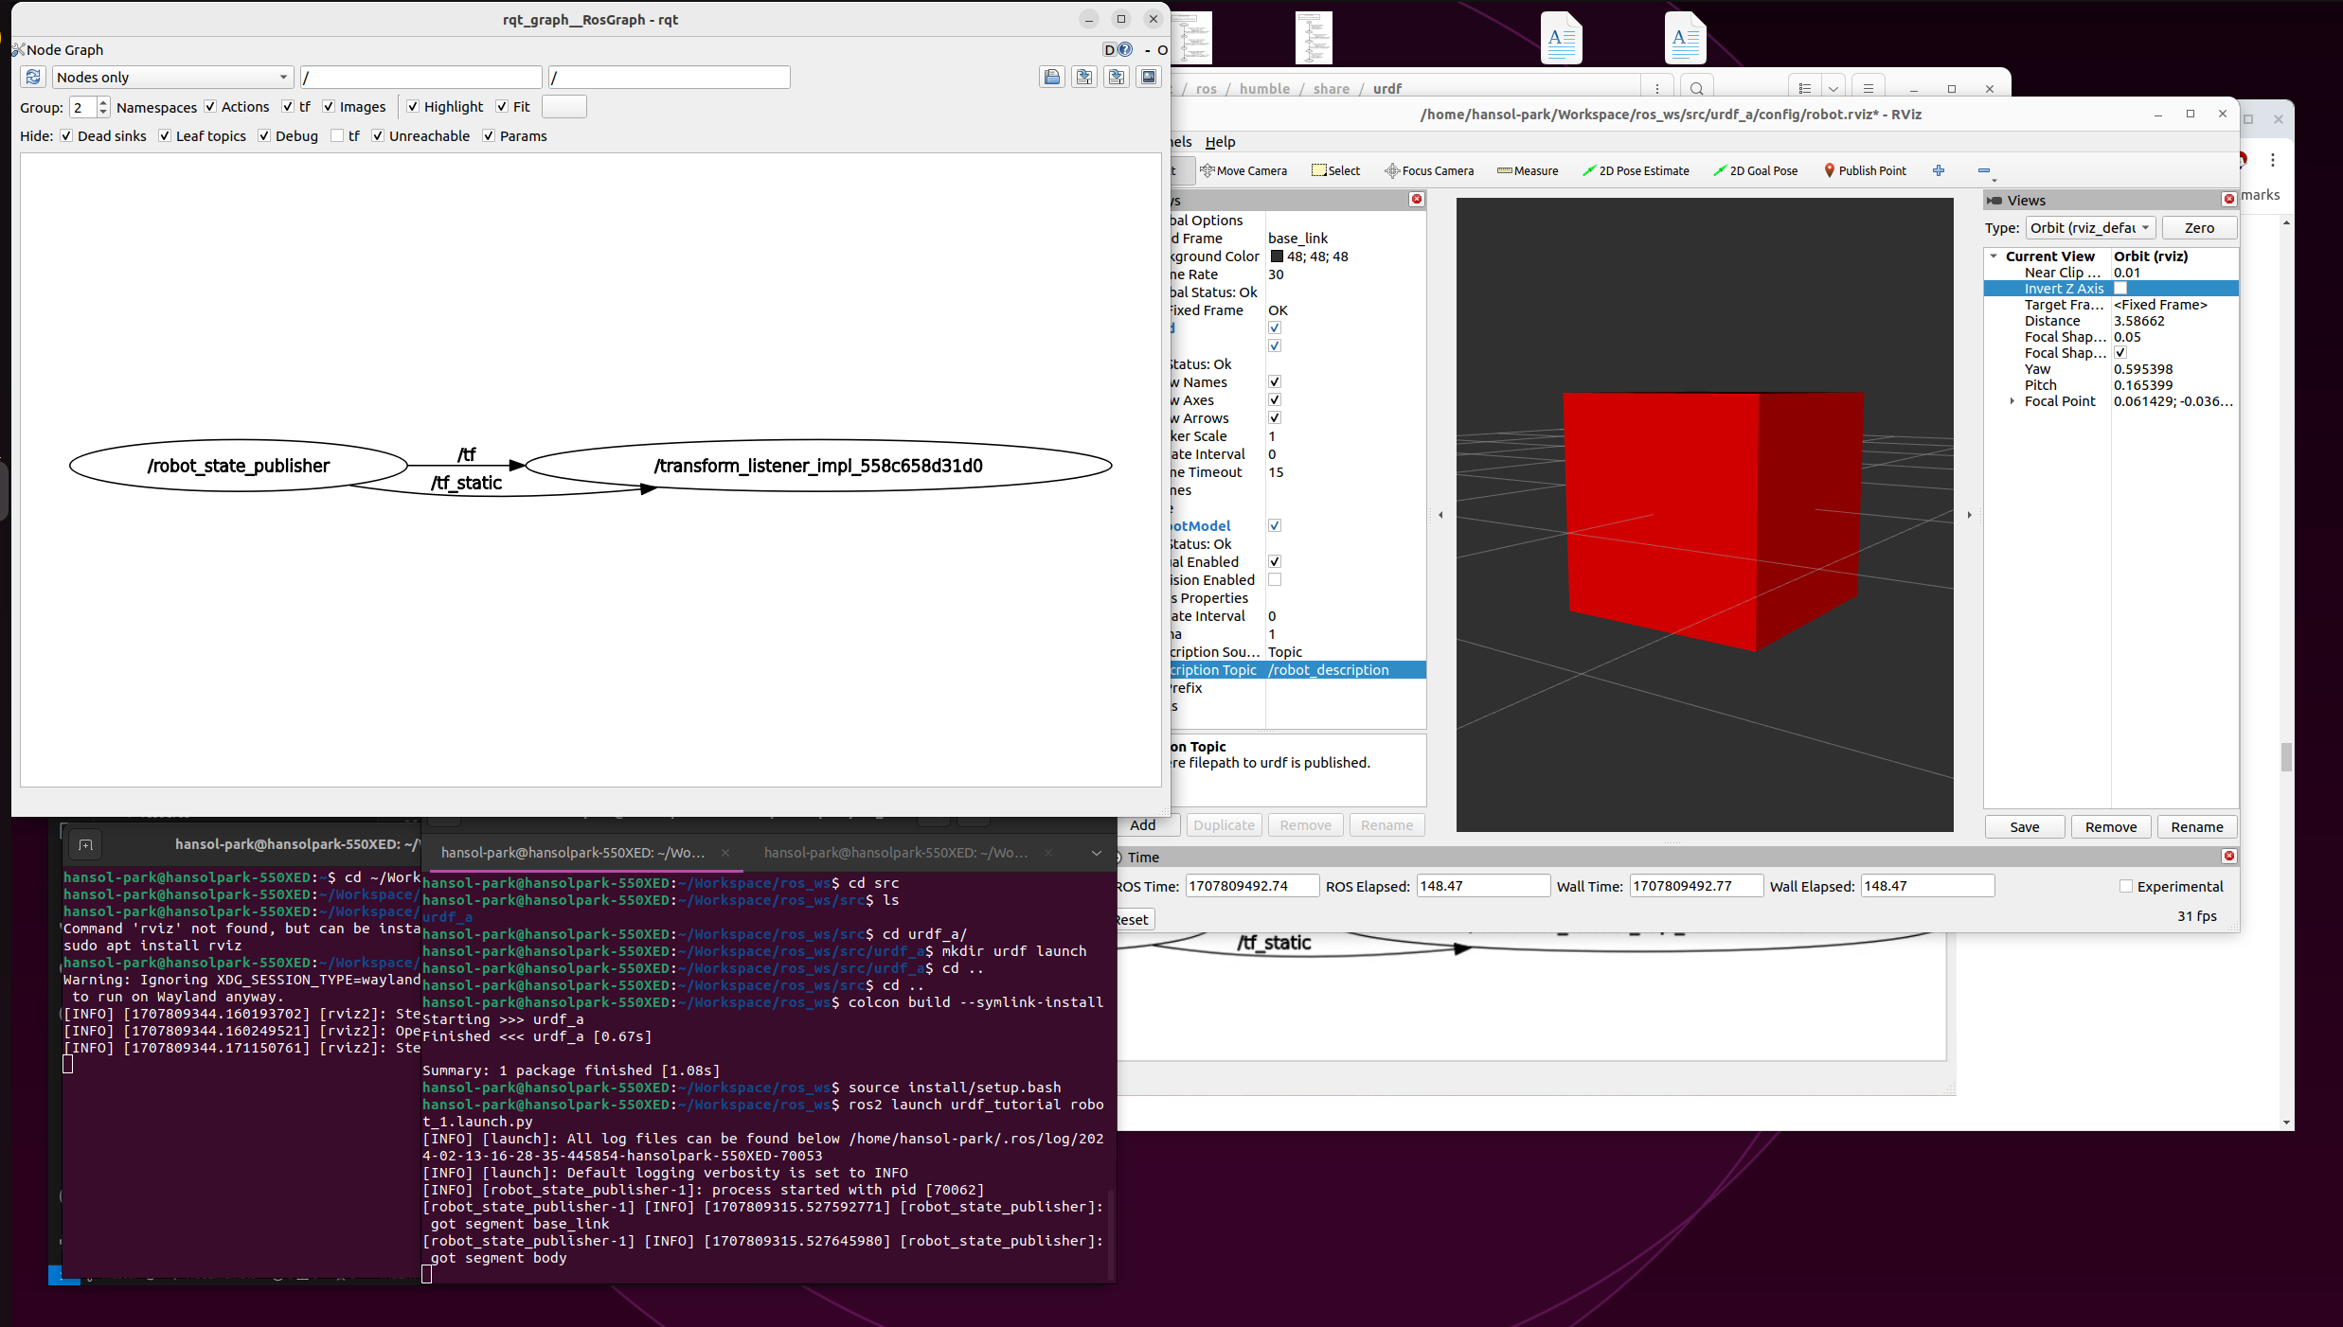Viewport: 2343px width, 1327px height.
Task: Click the Add display button
Action: 1143,824
